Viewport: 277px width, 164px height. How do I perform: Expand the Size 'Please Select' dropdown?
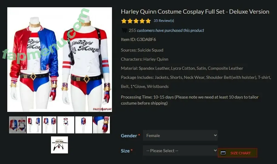(x=180, y=151)
